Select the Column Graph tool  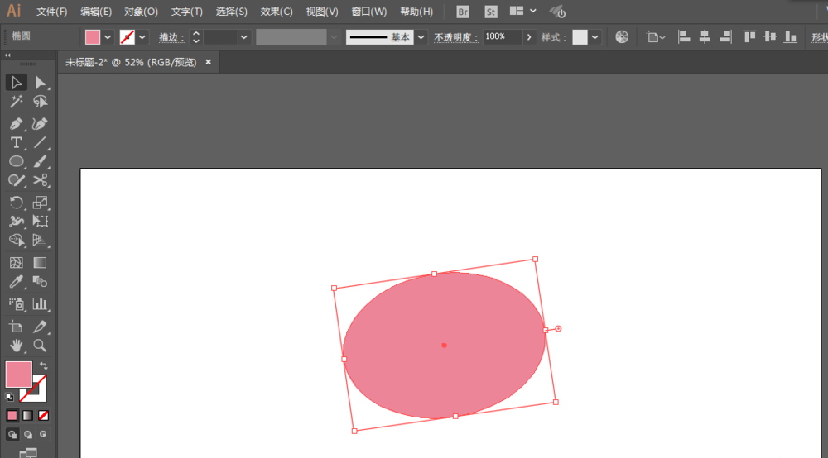coord(40,304)
